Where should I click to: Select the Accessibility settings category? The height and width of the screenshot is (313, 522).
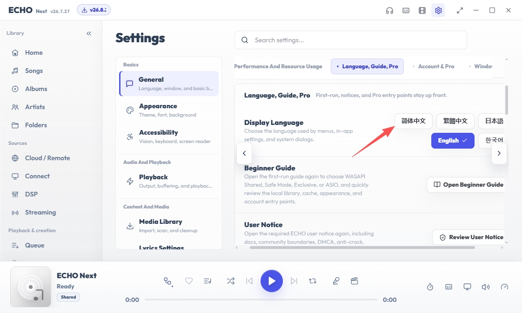pos(169,137)
